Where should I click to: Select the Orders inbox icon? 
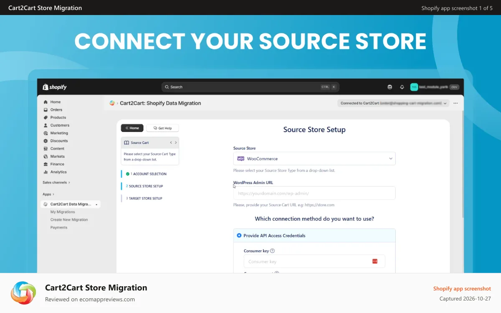click(x=46, y=110)
